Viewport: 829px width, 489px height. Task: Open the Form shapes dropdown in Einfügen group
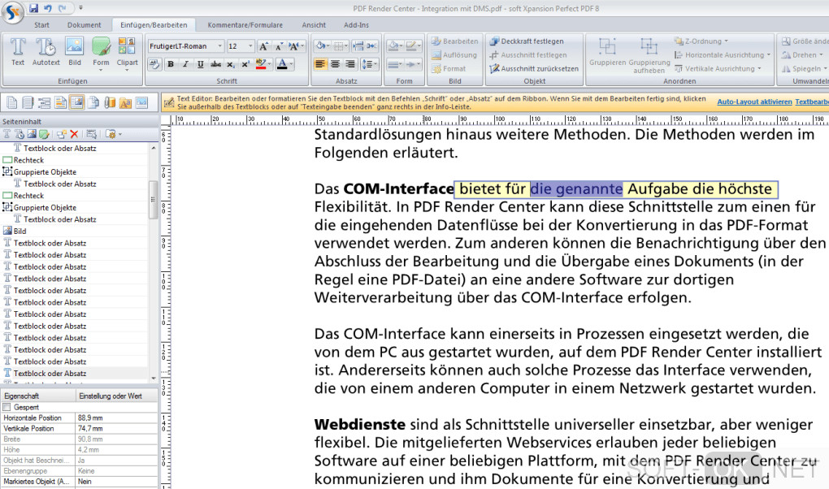[x=101, y=54]
